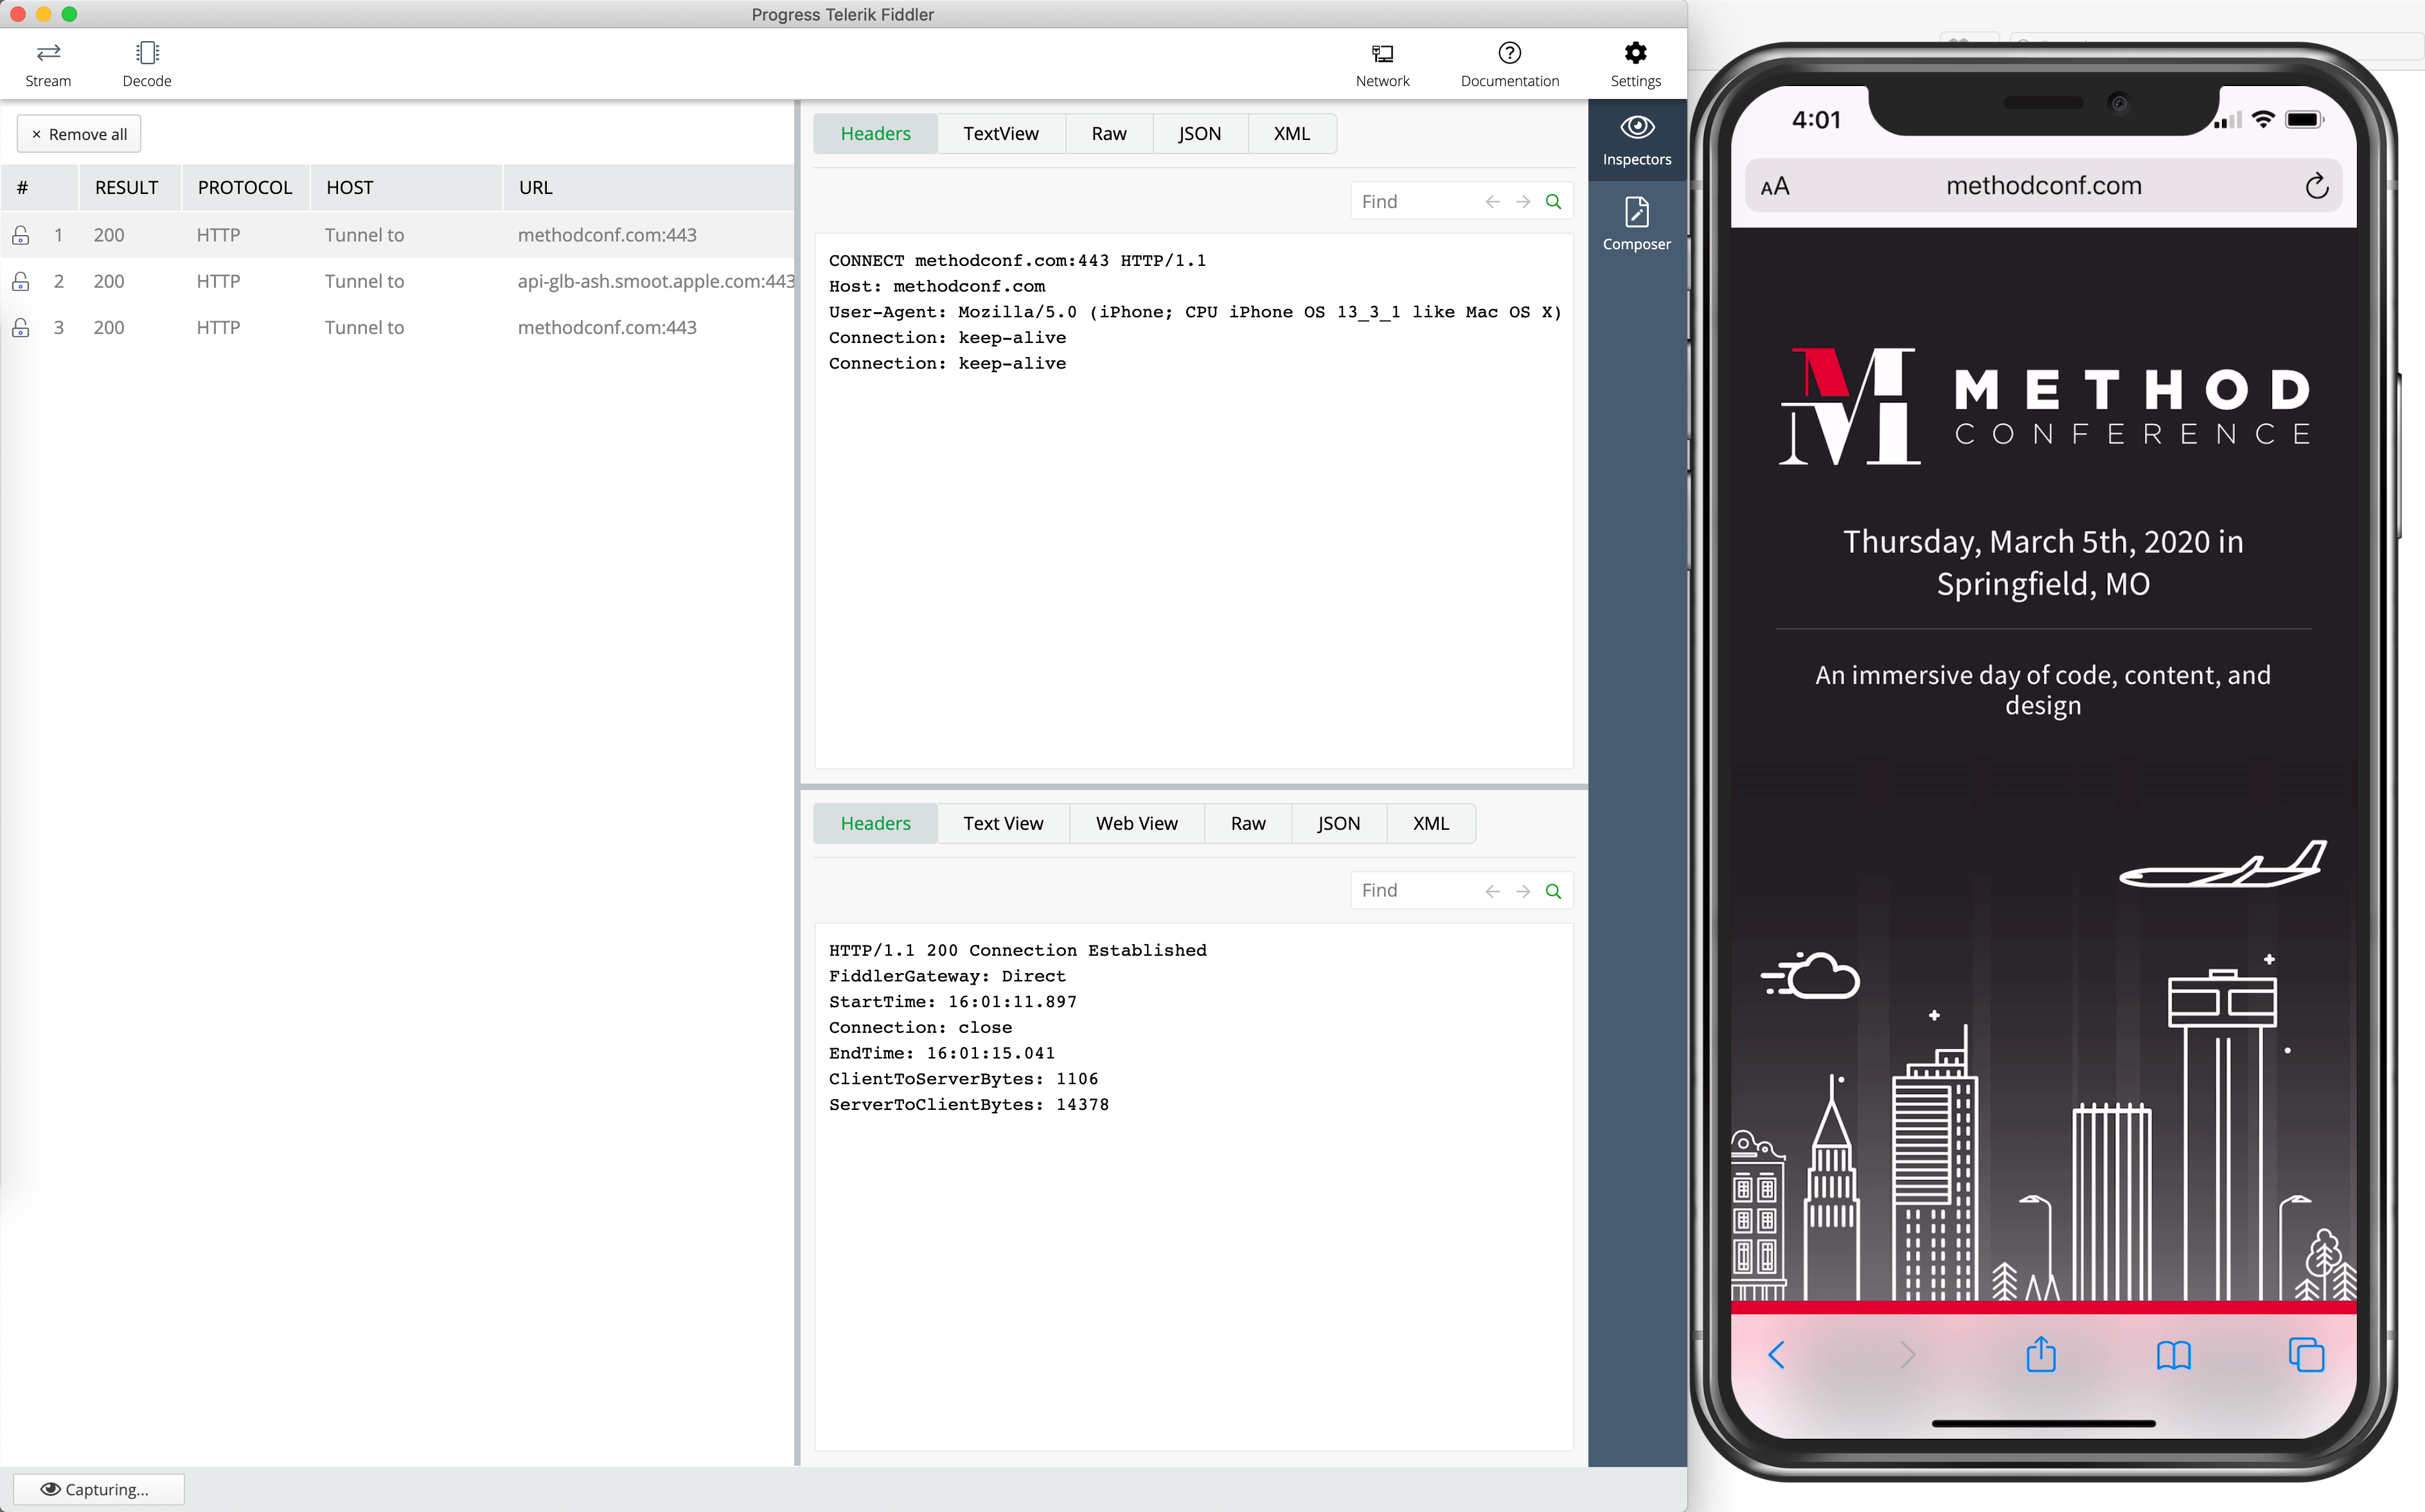Viewport: 2425px width, 1512px height.
Task: Open the Documentation help icon
Action: click(1509, 64)
